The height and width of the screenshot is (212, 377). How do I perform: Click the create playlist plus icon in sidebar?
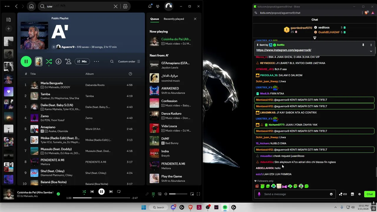pyautogui.click(x=9, y=29)
